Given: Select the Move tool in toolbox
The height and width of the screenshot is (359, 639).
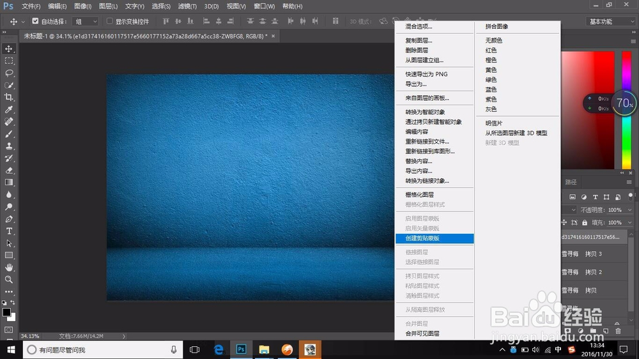Looking at the screenshot, I should (x=8, y=49).
